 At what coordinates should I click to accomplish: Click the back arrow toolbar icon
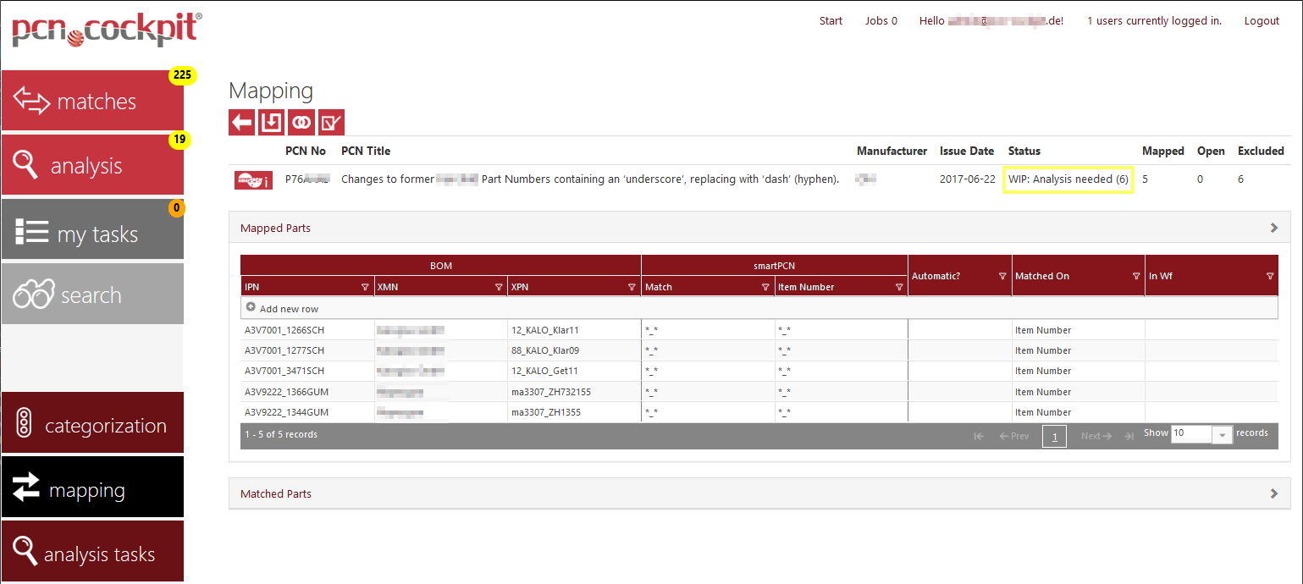242,123
